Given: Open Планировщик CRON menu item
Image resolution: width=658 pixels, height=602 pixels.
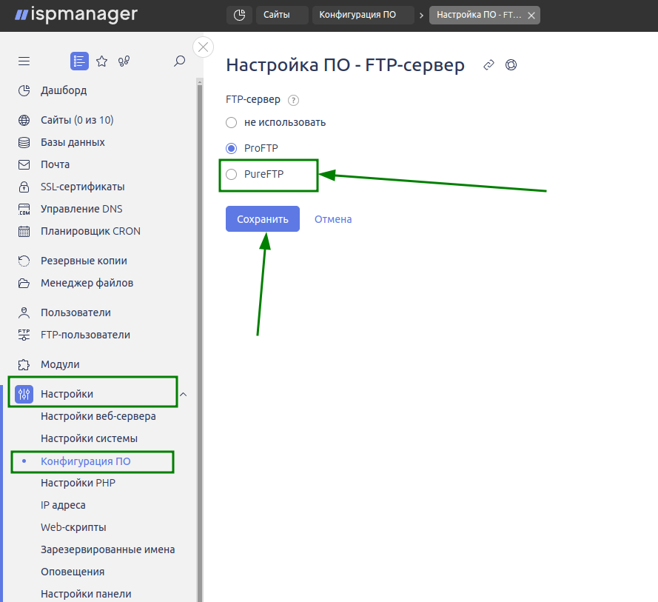Looking at the screenshot, I should click(x=90, y=231).
